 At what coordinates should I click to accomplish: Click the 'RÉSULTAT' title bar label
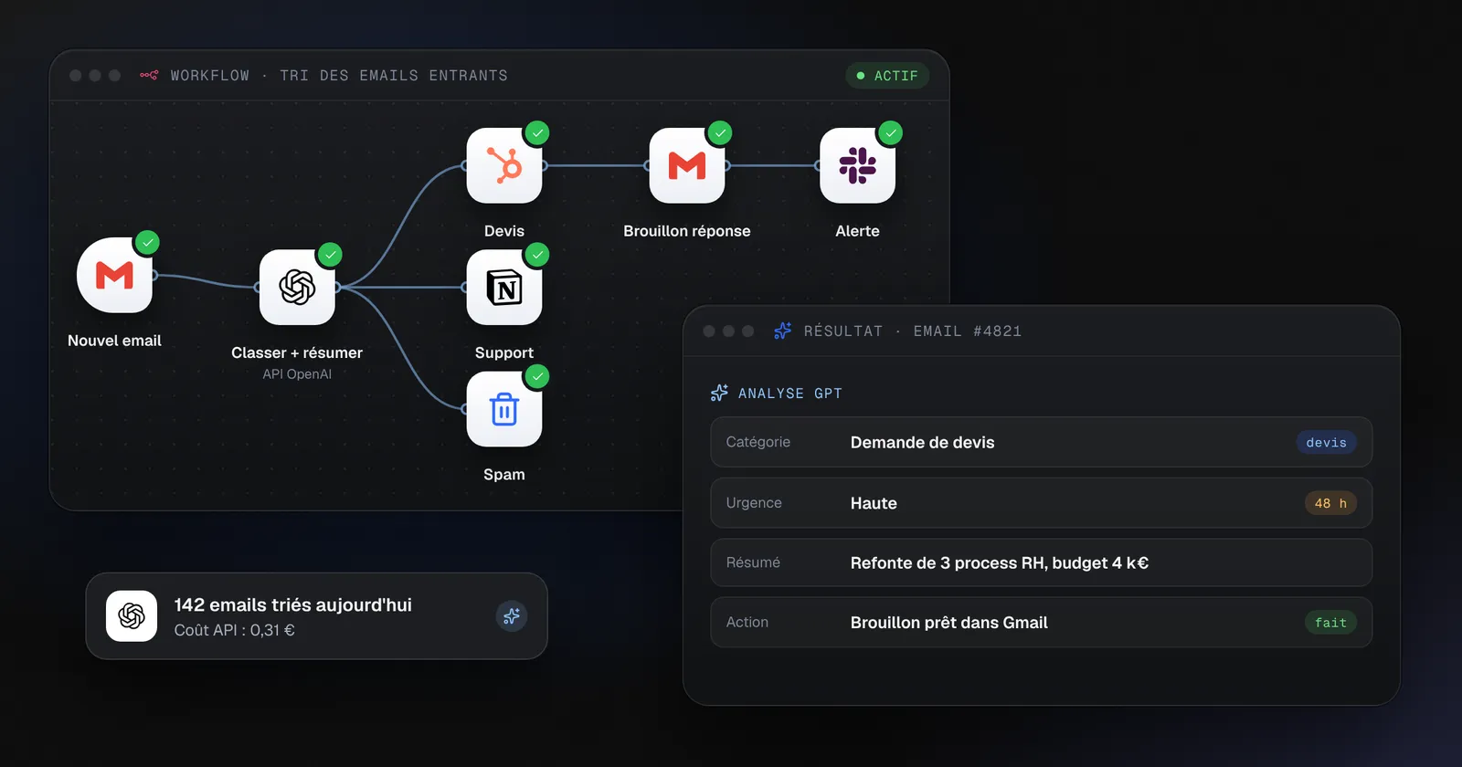[x=843, y=331]
